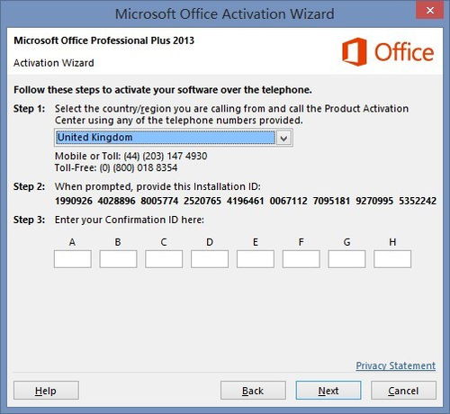Go Back to previous wizard step
The height and width of the screenshot is (414, 450).
pyautogui.click(x=253, y=391)
